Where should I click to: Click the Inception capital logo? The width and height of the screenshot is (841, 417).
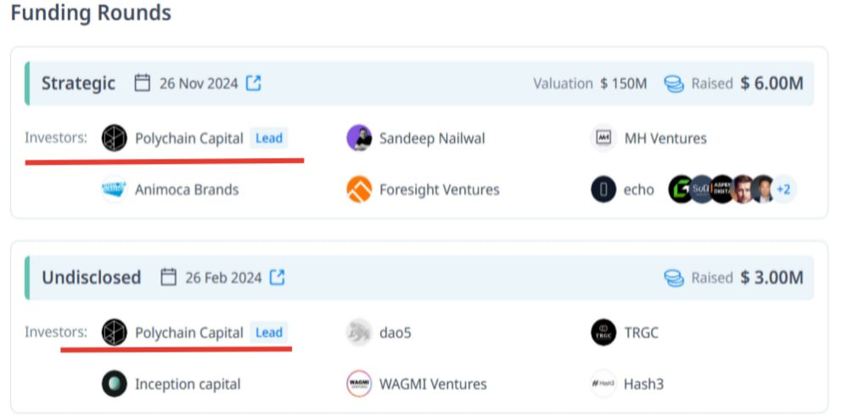[115, 384]
